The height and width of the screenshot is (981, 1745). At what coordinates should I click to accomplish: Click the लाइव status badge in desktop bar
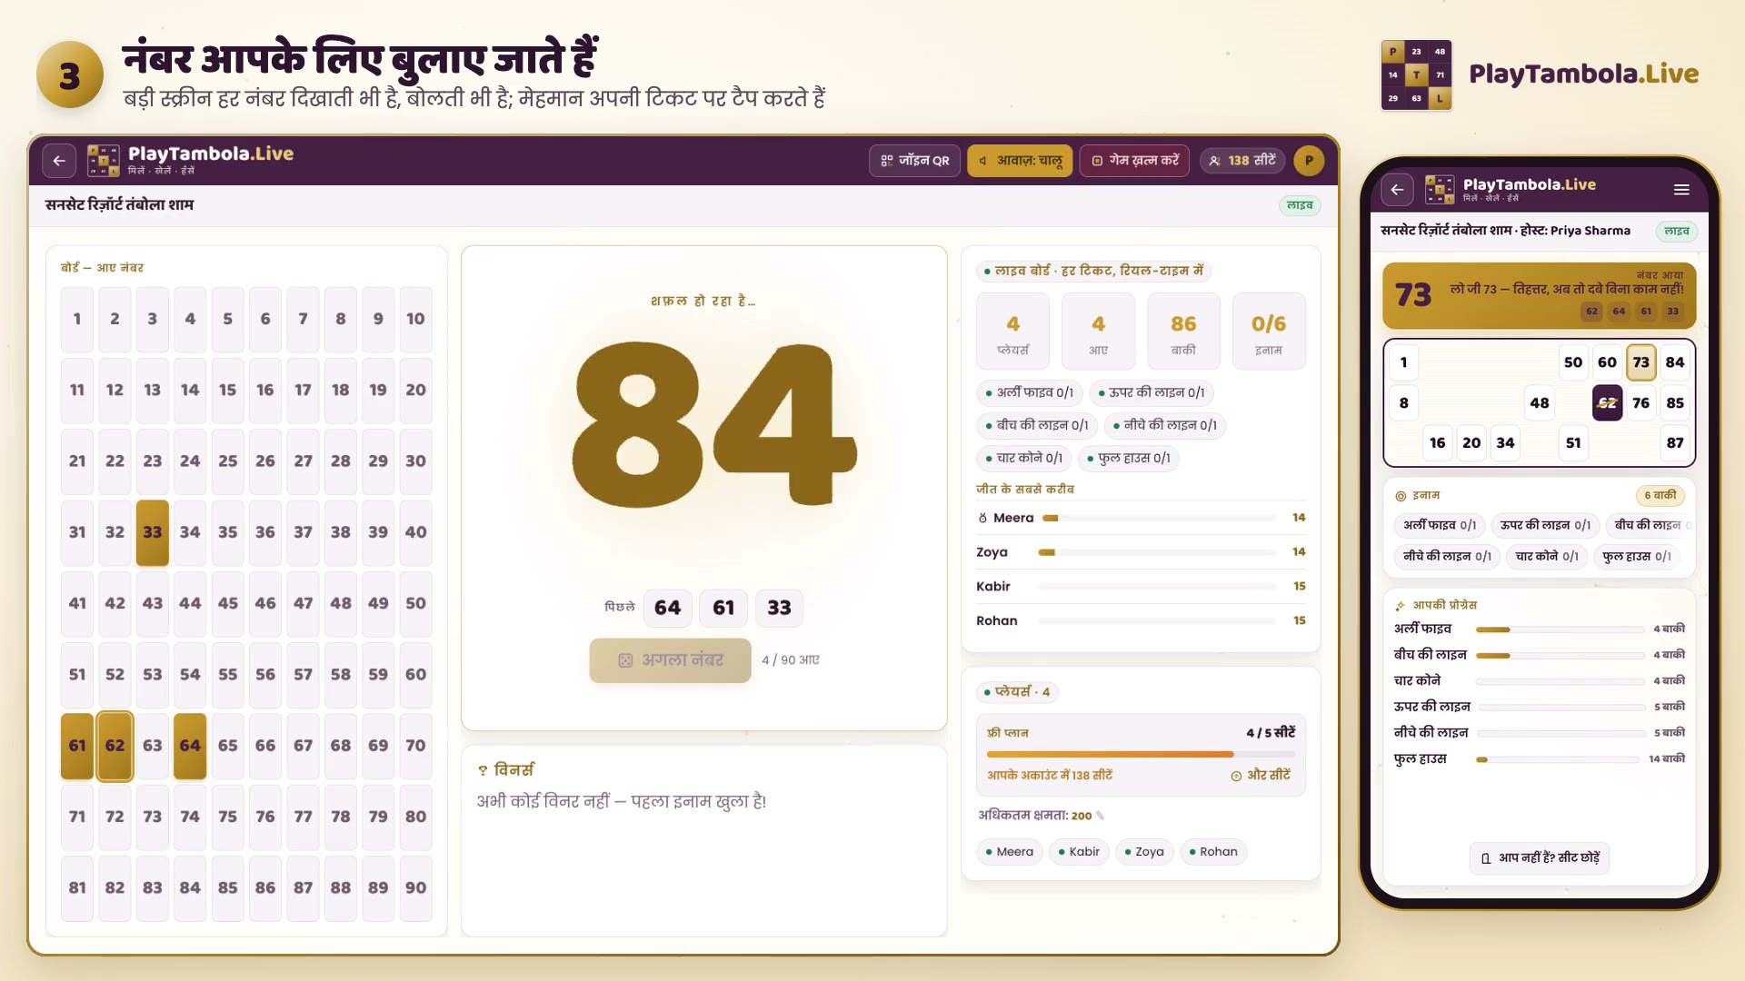click(x=1300, y=205)
